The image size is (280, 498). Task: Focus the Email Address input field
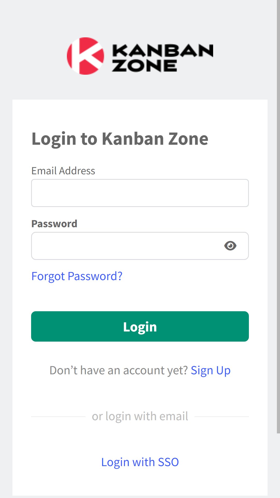[140, 193]
